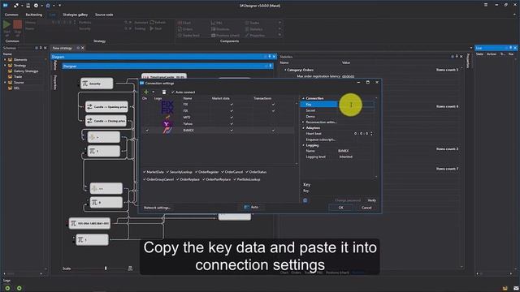Open the Palette side tab in Diagram
The image size is (520, 292).
point(55,65)
